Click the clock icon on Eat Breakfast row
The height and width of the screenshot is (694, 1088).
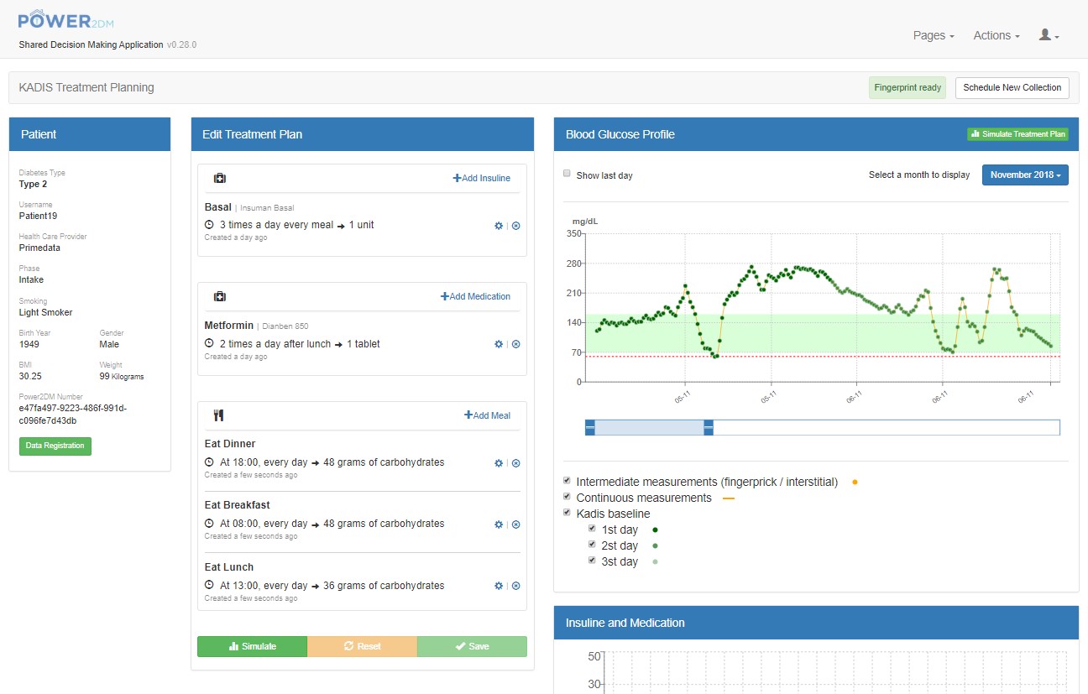click(209, 524)
